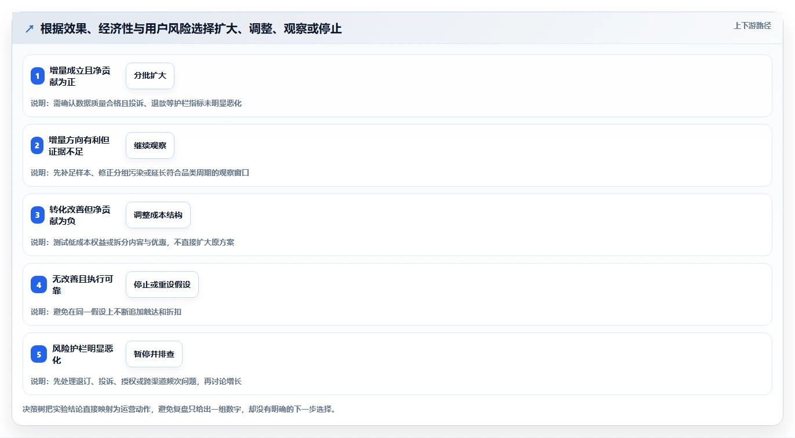Select the 风险护栏明显恶化 condition text

82,354
